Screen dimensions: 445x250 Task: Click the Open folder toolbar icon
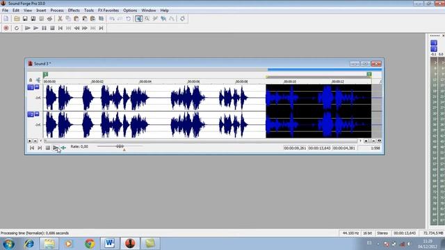[x=17, y=19]
